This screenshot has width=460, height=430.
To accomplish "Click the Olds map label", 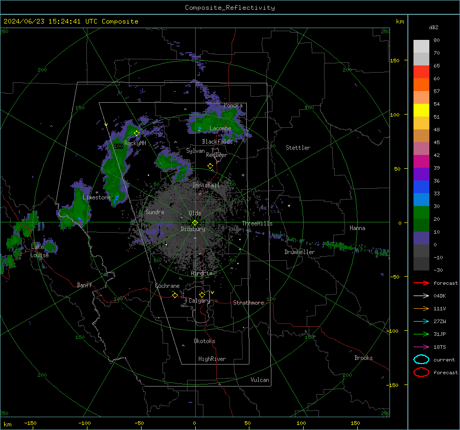I will [x=195, y=213].
